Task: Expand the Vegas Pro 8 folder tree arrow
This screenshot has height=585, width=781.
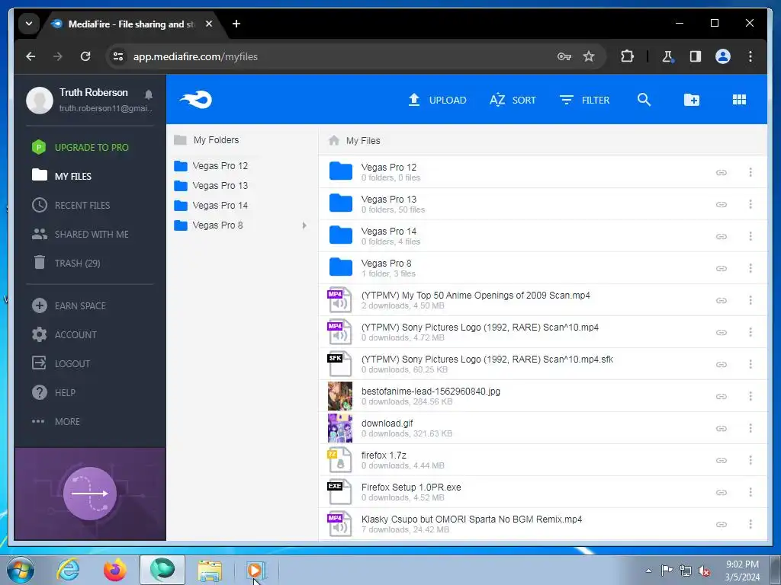Action: coord(304,225)
